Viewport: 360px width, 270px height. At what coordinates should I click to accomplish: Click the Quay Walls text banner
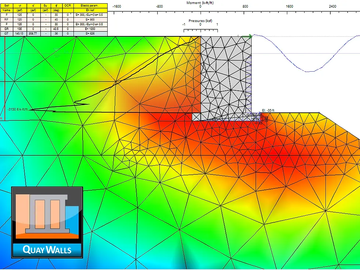coord(47,249)
